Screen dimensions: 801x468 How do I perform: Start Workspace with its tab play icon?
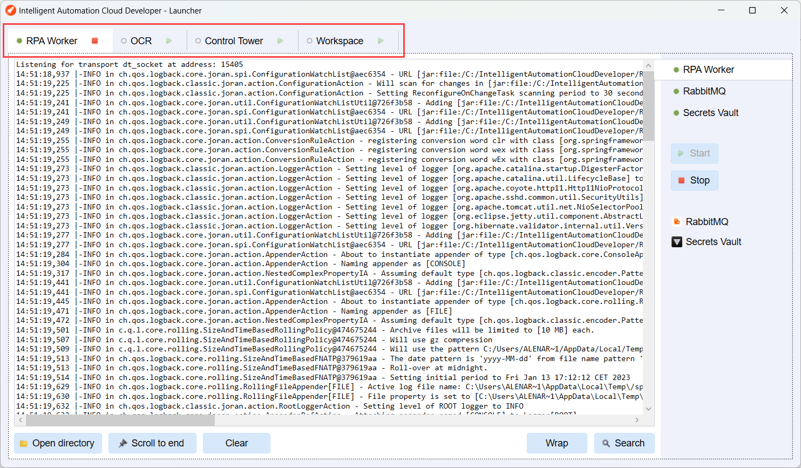coord(381,41)
